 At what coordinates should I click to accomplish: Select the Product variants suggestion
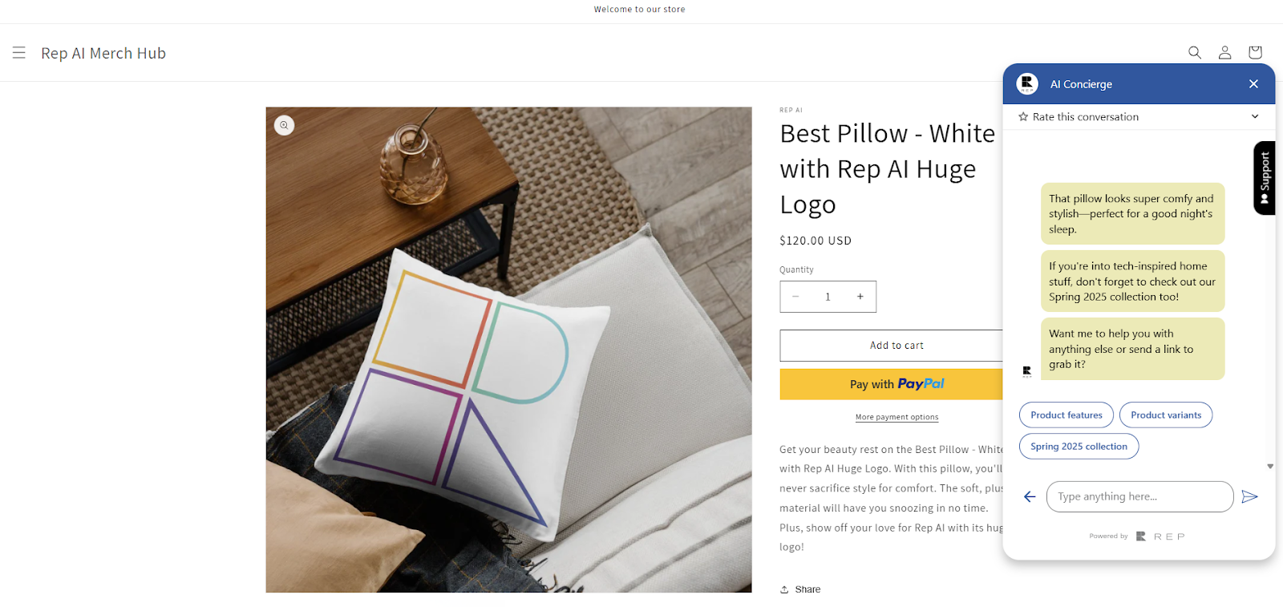point(1166,415)
